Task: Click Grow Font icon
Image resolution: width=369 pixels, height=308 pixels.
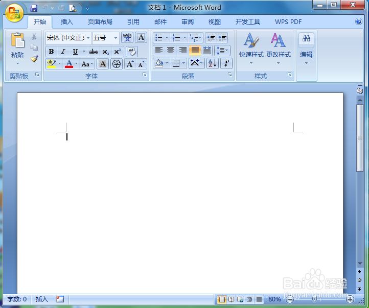Action: pos(130,64)
